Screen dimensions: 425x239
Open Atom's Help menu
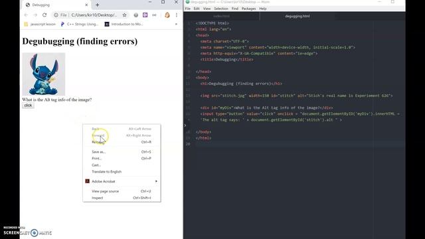[263, 9]
